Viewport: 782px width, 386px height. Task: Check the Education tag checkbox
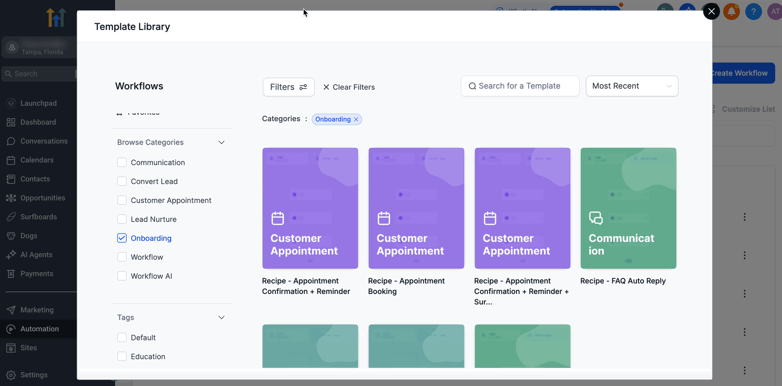(x=122, y=357)
